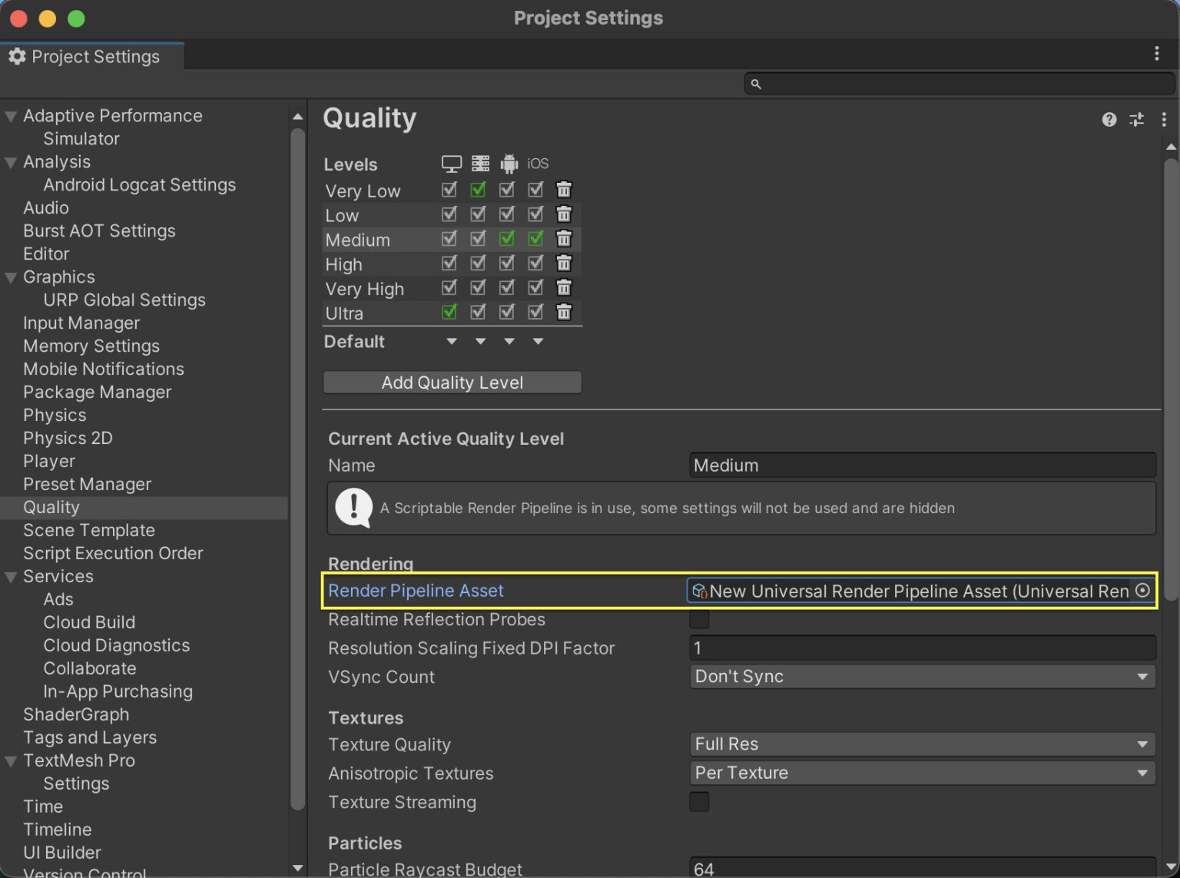This screenshot has width=1180, height=878.
Task: Click the kebab menu in Quality panel header
Action: 1164,120
